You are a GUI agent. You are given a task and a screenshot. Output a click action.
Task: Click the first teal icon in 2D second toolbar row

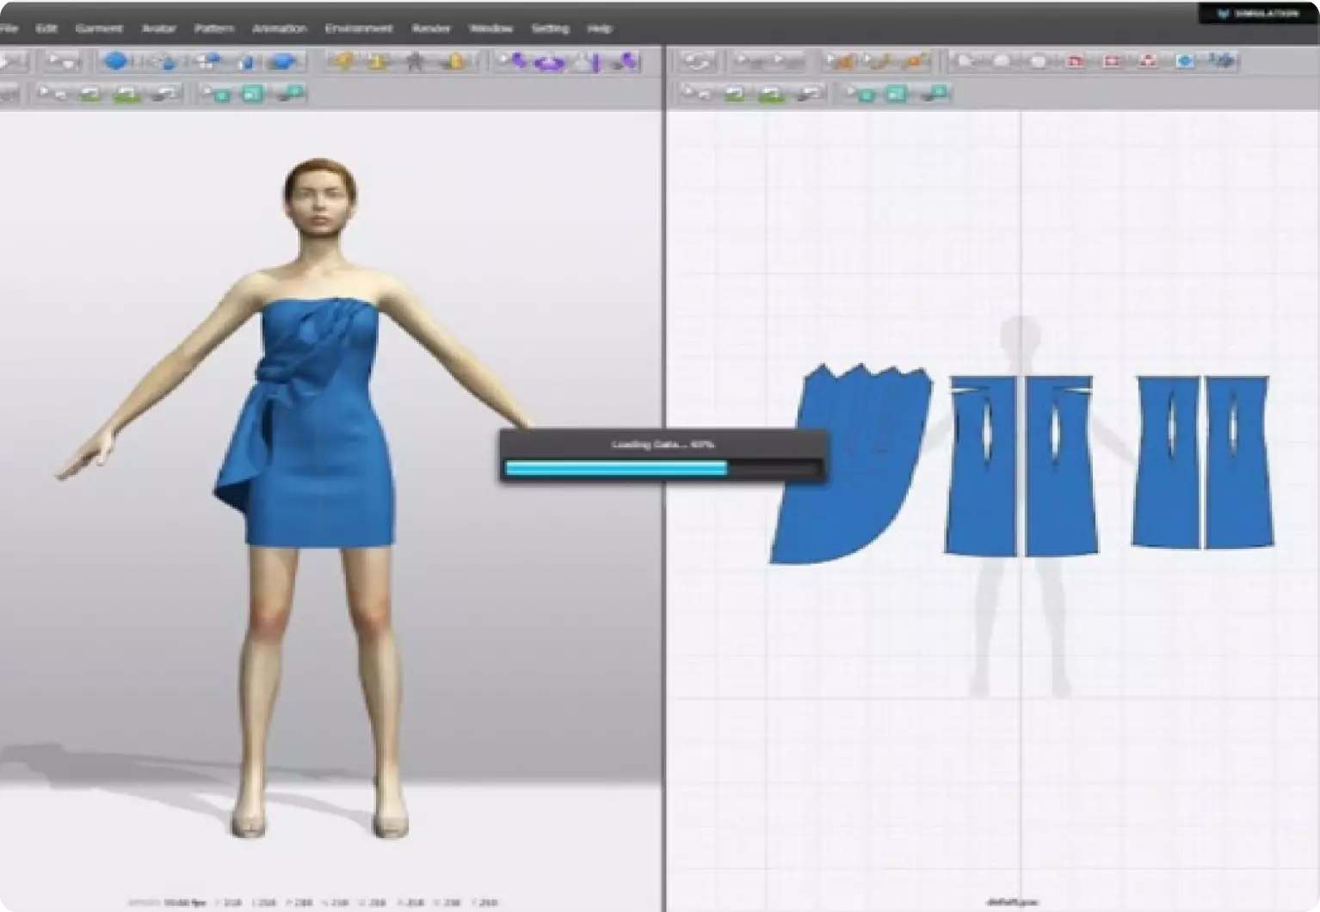point(863,93)
